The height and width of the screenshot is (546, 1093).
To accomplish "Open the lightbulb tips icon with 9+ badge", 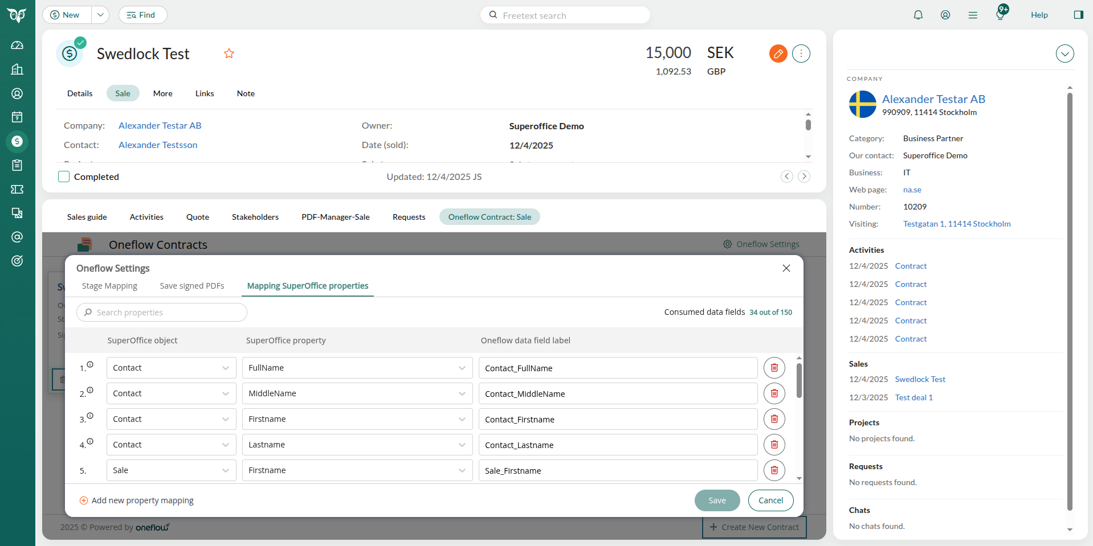I will tap(1001, 14).
